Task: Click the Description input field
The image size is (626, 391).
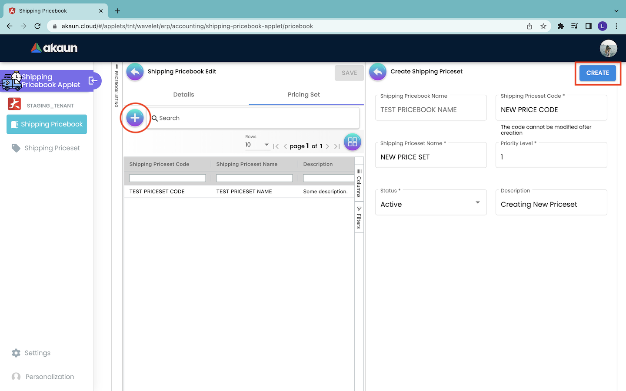Action: tap(551, 204)
